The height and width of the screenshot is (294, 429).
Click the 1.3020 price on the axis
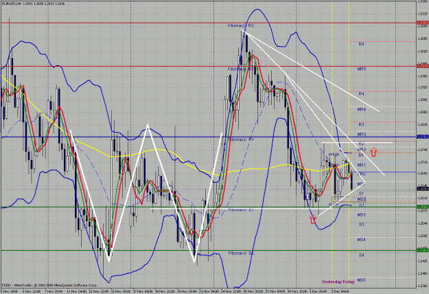coord(423,52)
